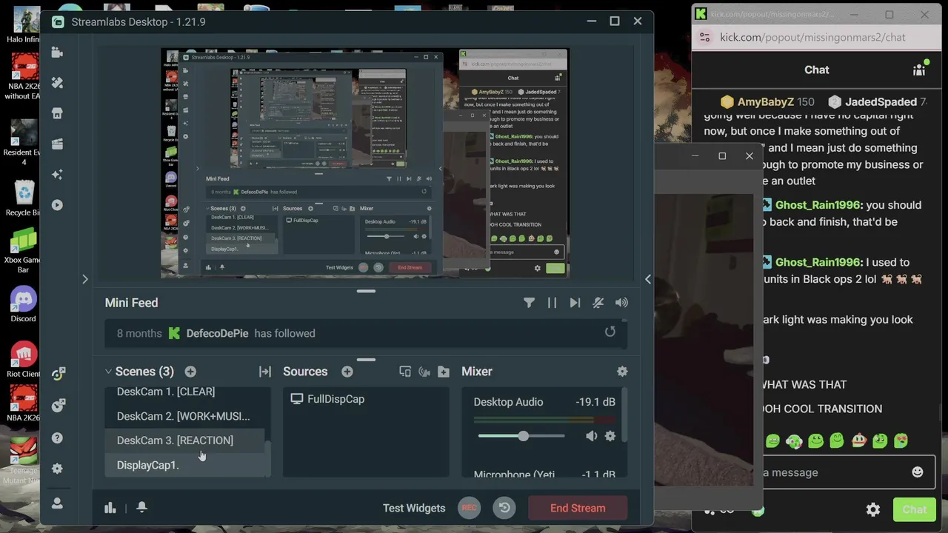Expand the left panel arrow beside the preview
Viewport: 948px width, 533px height.
84,279
